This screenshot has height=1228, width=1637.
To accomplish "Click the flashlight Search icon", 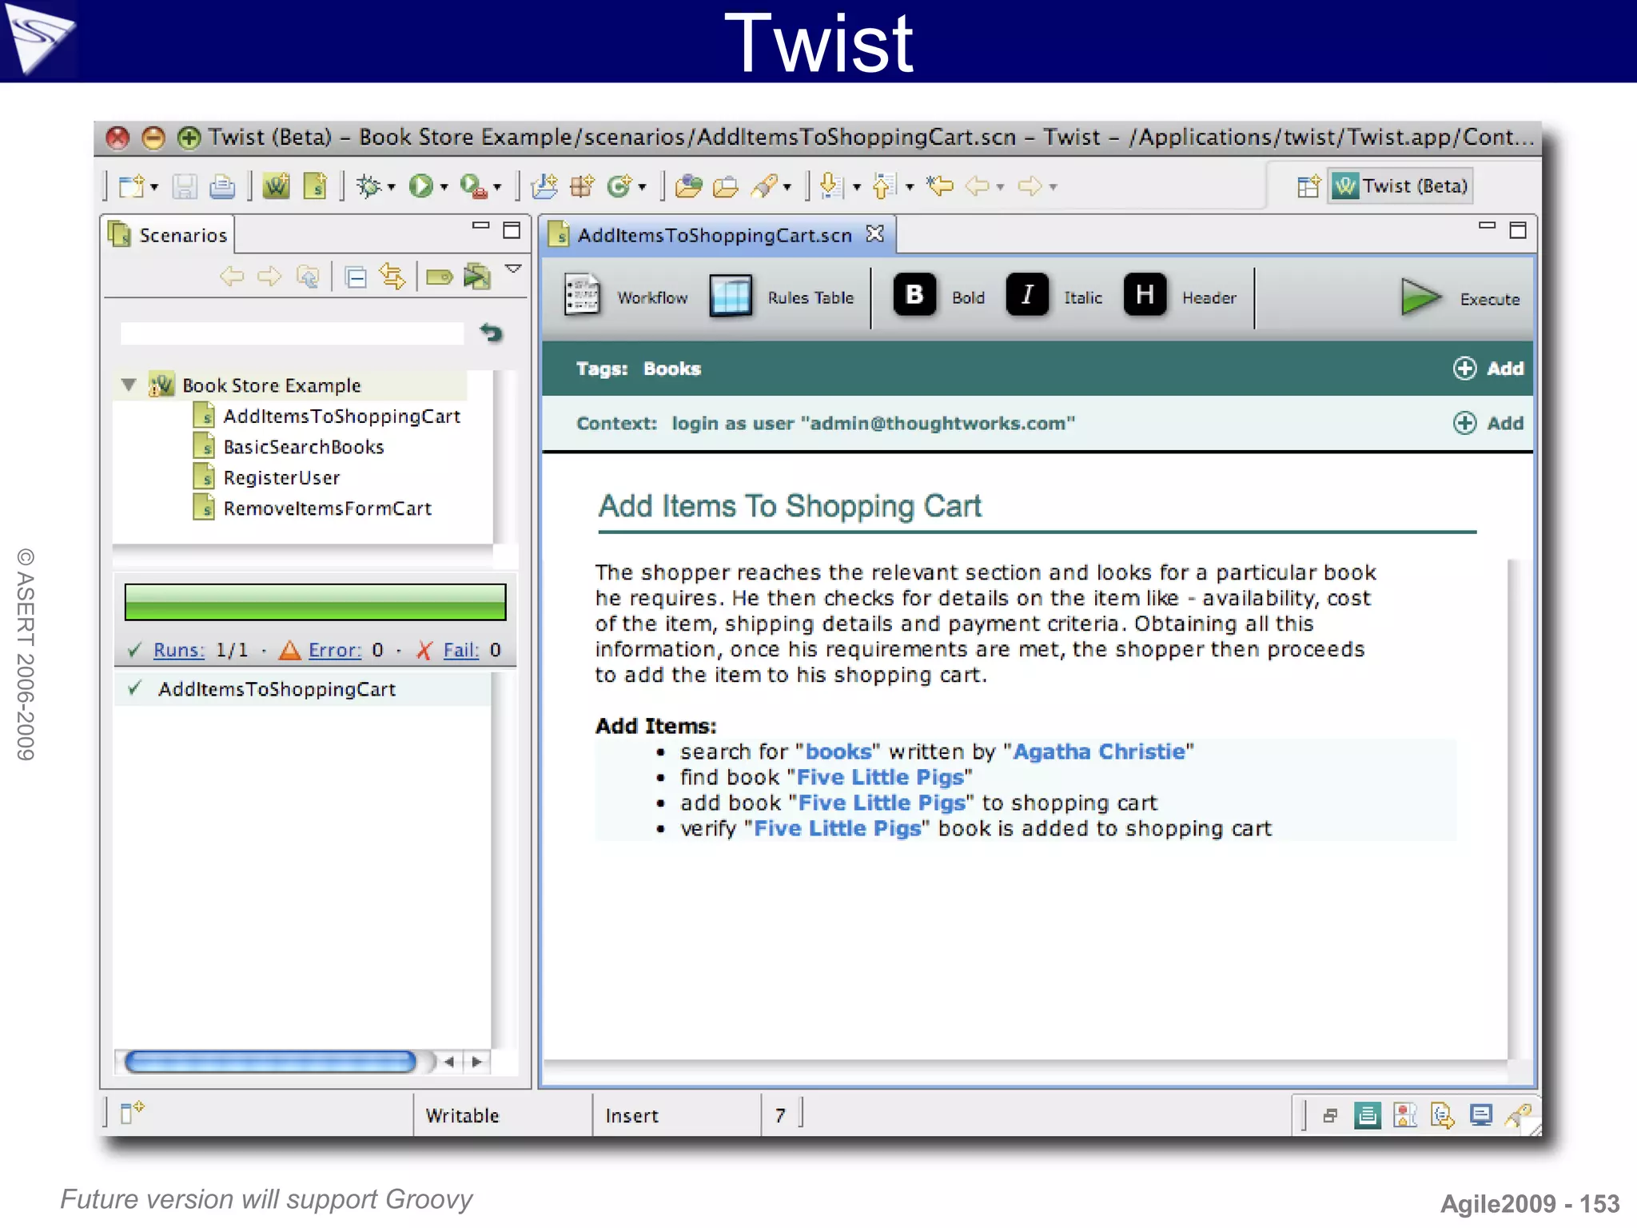I will 764,187.
